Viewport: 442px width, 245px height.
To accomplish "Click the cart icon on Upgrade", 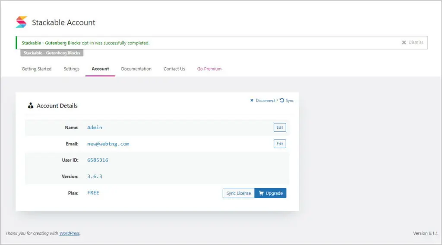I will [x=261, y=193].
